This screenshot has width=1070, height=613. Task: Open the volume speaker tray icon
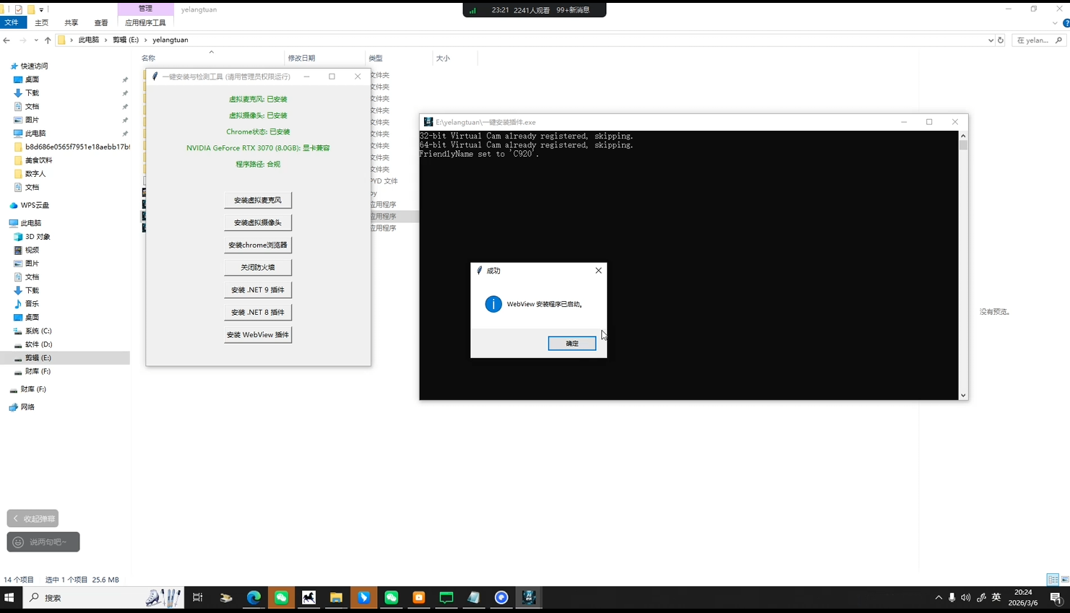click(966, 598)
